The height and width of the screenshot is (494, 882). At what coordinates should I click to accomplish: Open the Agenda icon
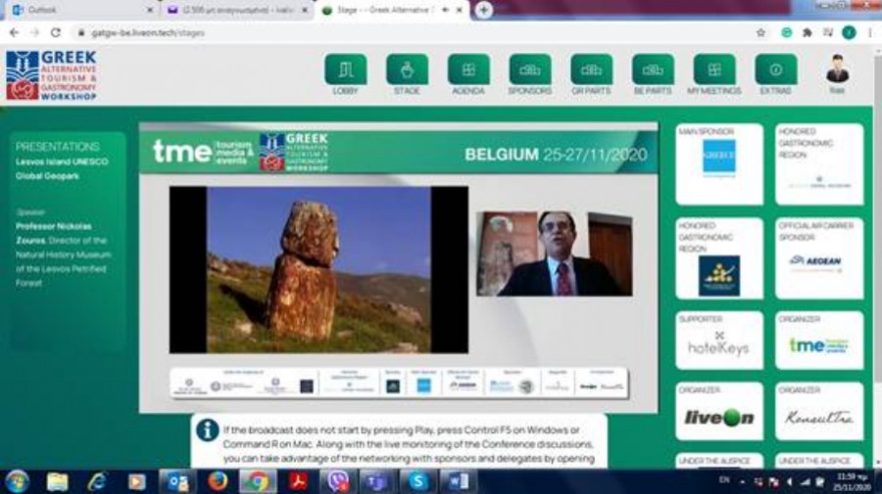coord(468,70)
